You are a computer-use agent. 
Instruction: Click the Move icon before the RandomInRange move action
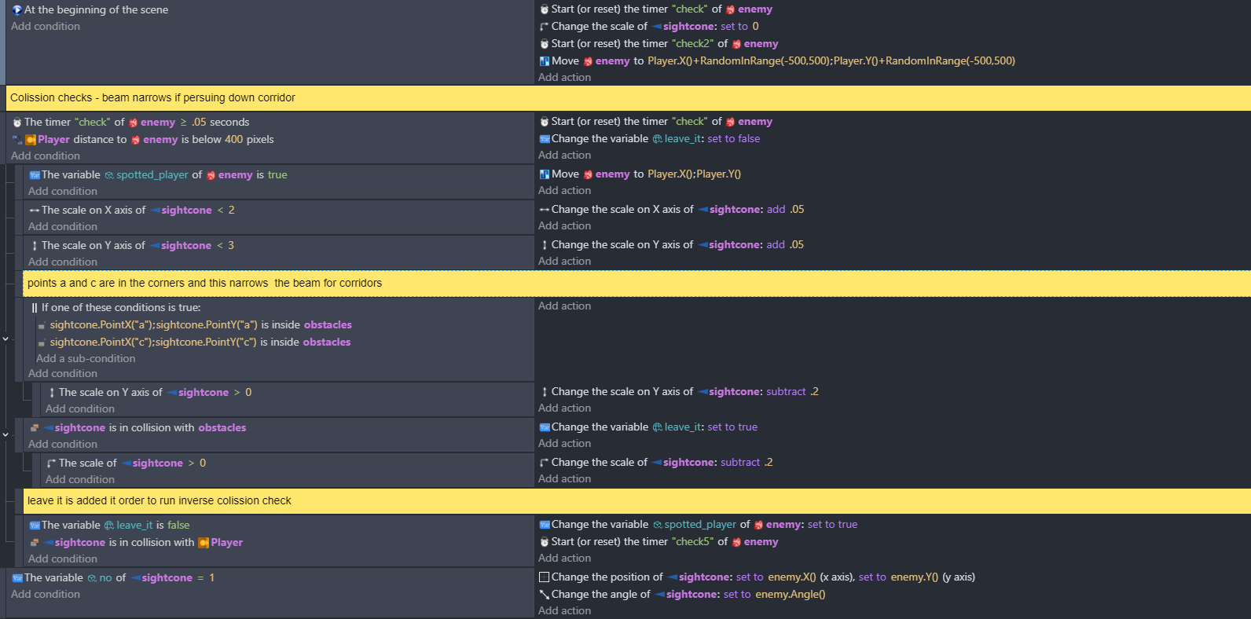click(x=544, y=61)
